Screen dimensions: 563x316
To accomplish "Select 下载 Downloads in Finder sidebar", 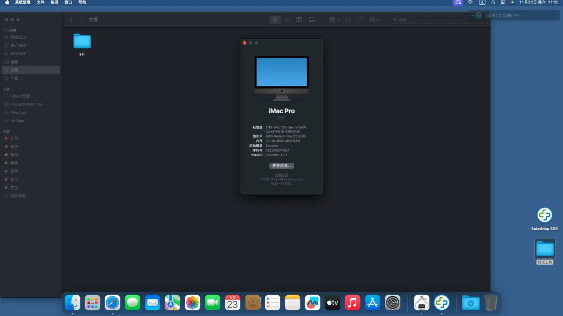I will [14, 78].
